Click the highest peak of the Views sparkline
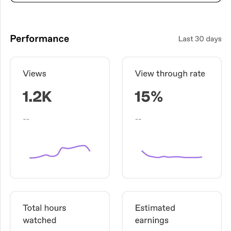 [84, 146]
